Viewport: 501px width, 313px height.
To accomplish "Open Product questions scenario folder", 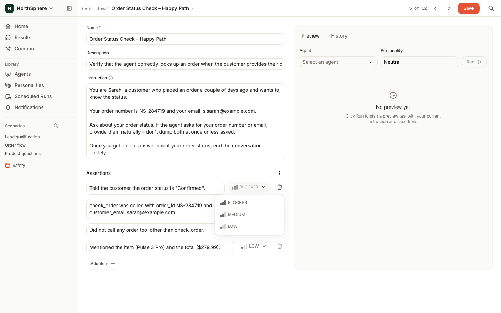I will pyautogui.click(x=23, y=154).
